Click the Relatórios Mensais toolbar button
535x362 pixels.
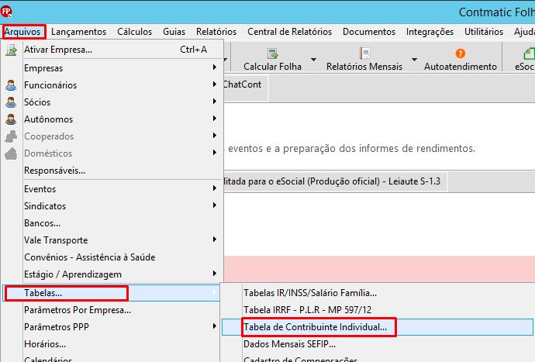(x=364, y=59)
